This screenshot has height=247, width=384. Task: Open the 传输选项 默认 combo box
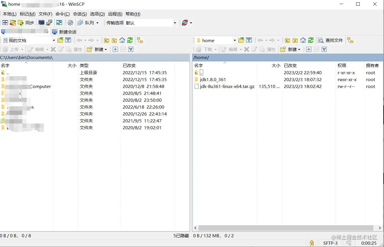[x=151, y=23]
